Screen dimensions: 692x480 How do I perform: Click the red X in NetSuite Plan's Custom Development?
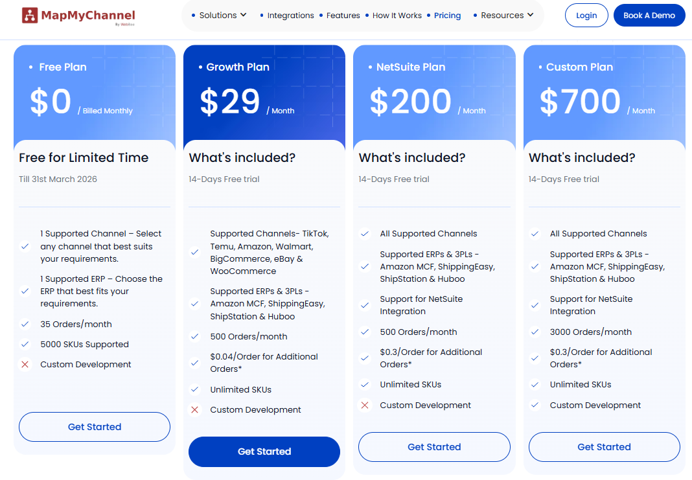click(365, 406)
